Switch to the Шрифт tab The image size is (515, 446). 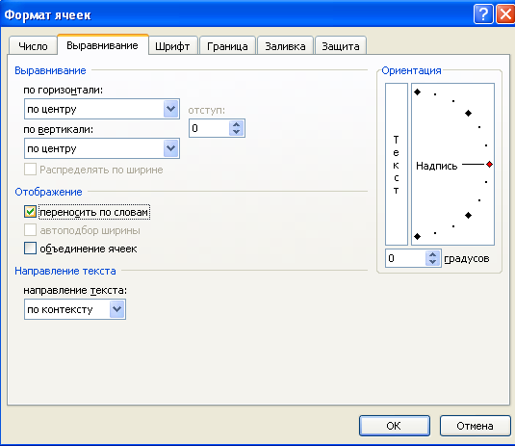172,46
